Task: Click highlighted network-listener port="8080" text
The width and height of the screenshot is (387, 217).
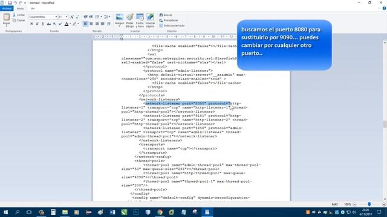Action: point(188,103)
